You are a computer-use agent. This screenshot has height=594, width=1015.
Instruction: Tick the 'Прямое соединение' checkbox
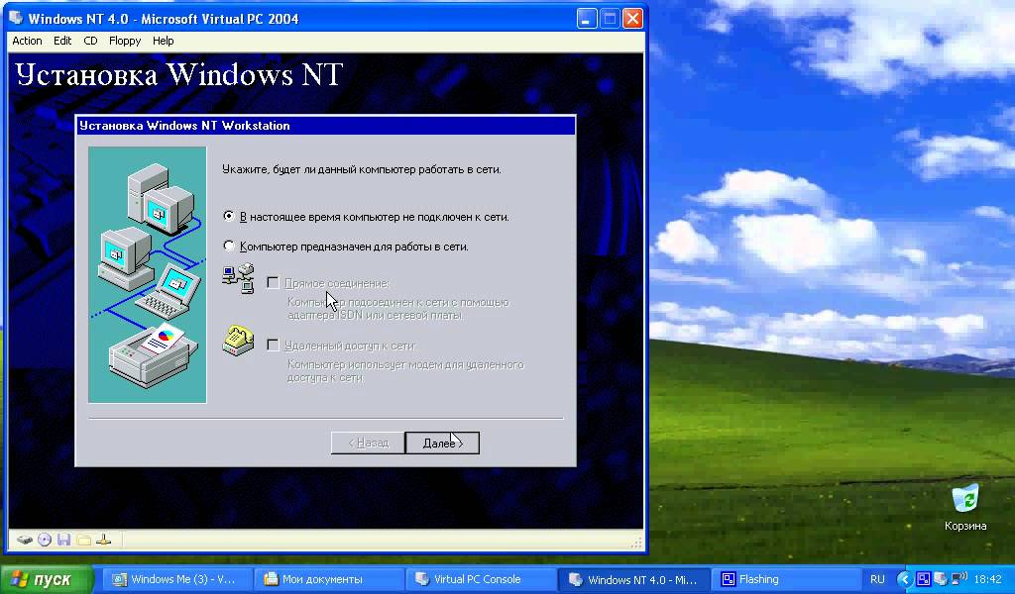[274, 282]
